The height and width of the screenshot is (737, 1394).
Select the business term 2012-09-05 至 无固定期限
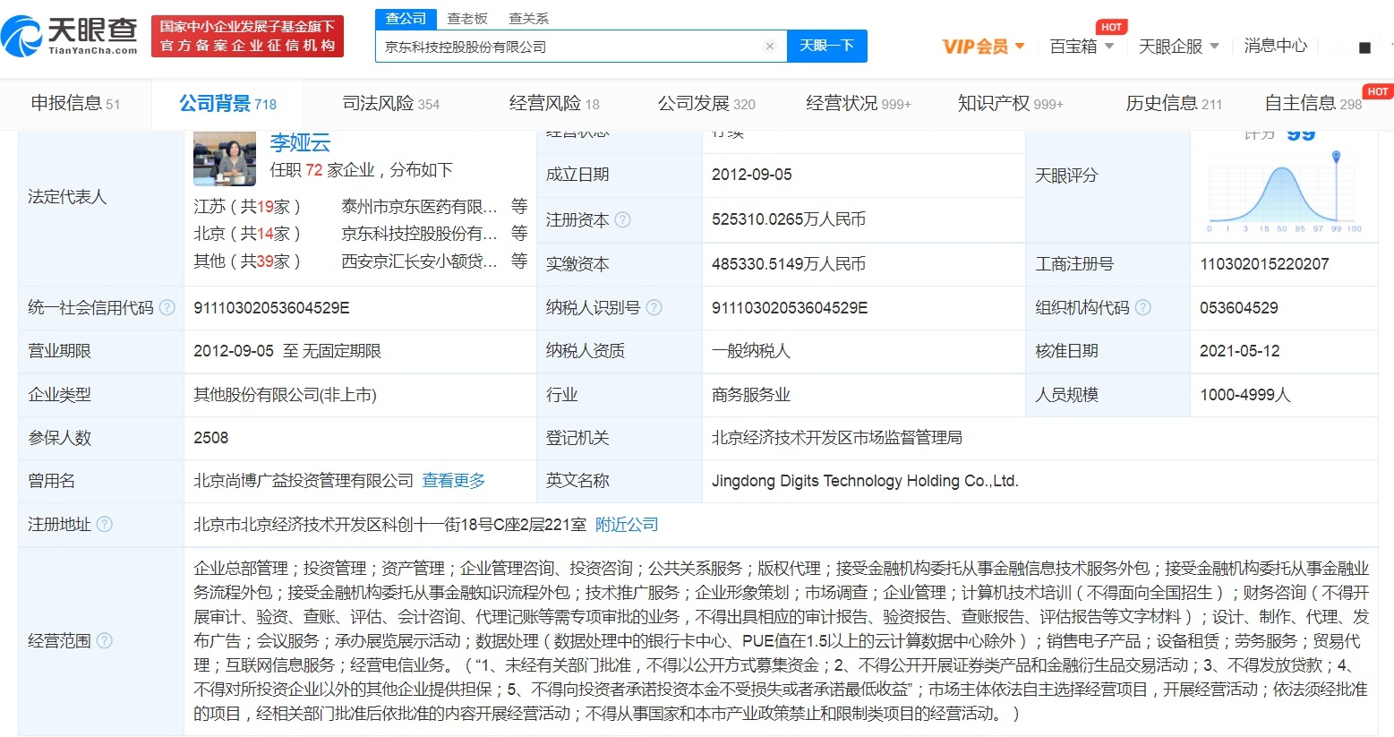(287, 351)
